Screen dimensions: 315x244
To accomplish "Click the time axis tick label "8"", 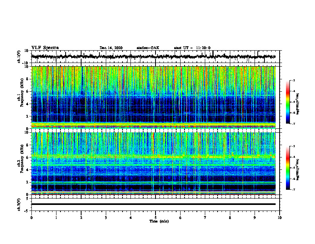I will (x=230, y=218).
